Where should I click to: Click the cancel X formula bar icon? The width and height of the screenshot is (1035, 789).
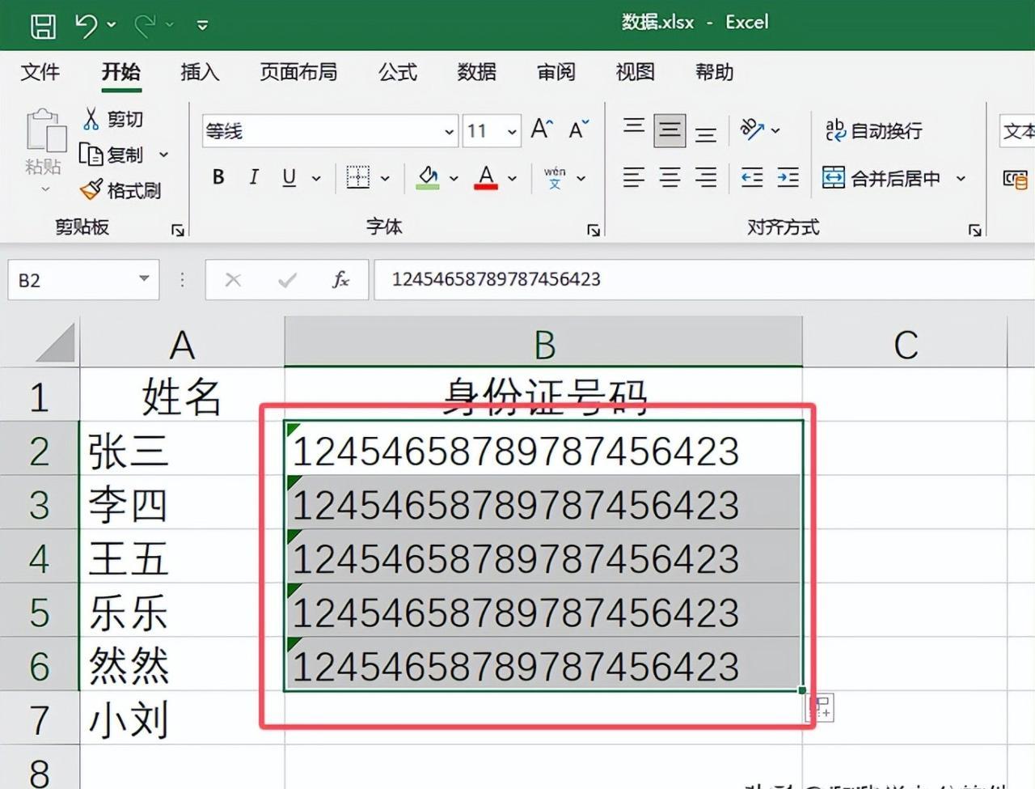point(233,280)
